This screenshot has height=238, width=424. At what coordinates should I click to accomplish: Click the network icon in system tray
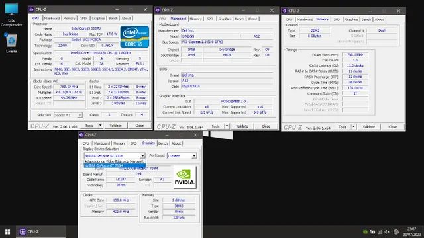tap(380, 232)
